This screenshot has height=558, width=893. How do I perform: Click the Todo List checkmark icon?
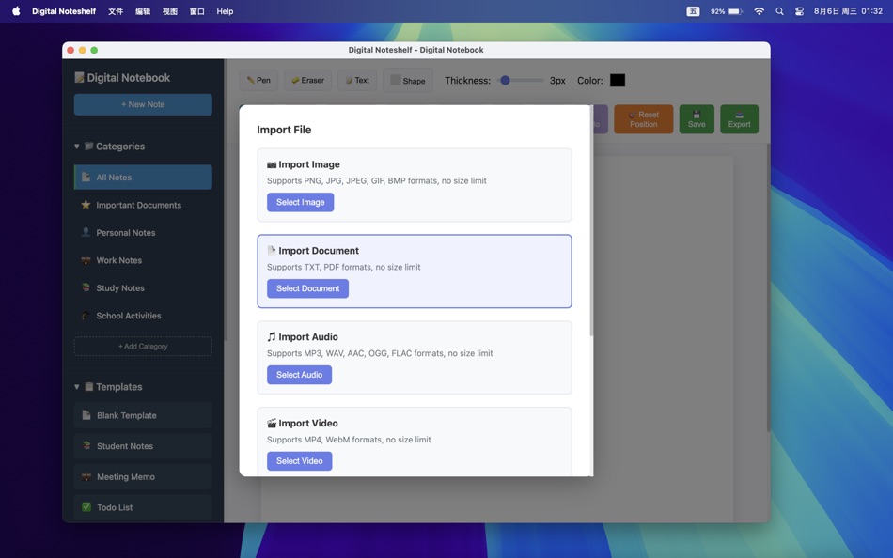pyautogui.click(x=86, y=506)
